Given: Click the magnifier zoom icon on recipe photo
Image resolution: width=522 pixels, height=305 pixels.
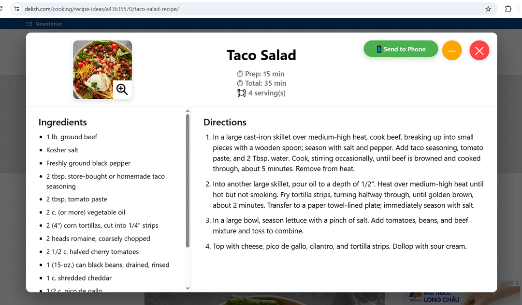Looking at the screenshot, I should pyautogui.click(x=122, y=89).
